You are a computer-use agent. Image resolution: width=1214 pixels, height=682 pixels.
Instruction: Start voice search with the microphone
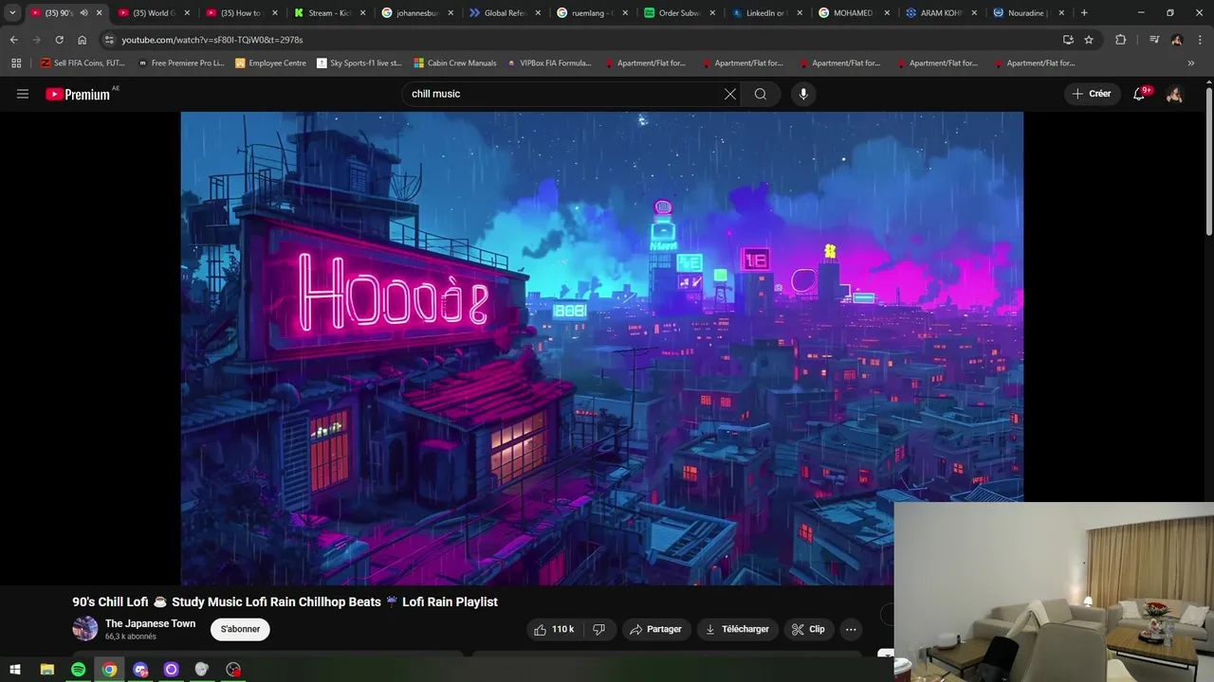tap(803, 94)
